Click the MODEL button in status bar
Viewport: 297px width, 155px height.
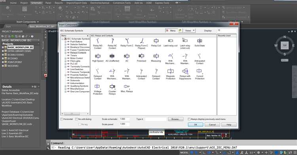pos(184,153)
